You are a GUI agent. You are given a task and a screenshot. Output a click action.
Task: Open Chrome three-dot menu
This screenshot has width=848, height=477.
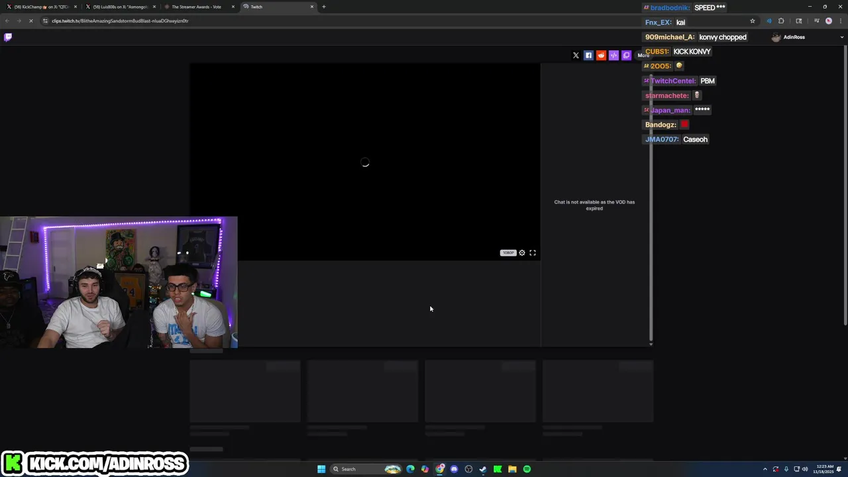(x=841, y=21)
